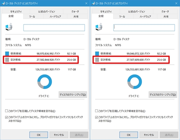Click the 92.2 GB used space value

(161, 54)
